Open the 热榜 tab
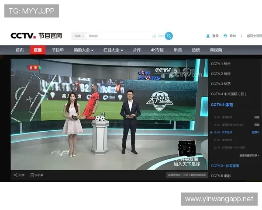The height and width of the screenshot is (210, 262). (x=196, y=50)
